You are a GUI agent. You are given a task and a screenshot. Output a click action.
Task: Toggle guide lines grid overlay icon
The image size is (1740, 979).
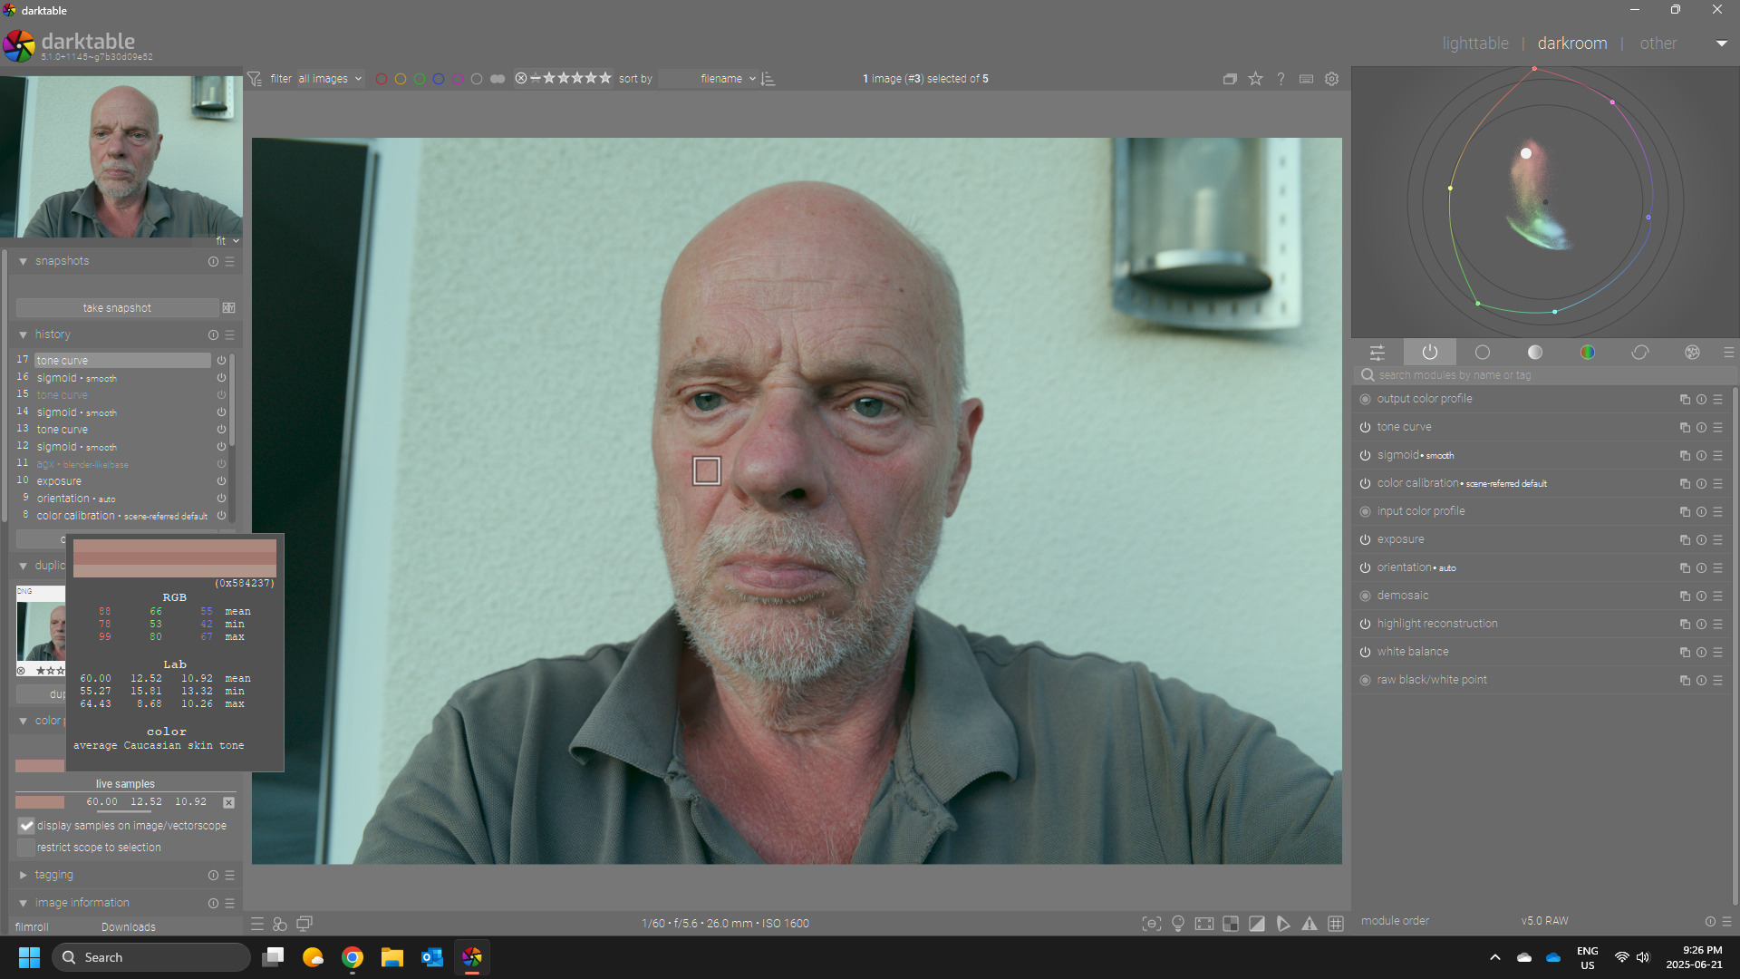1336,924
